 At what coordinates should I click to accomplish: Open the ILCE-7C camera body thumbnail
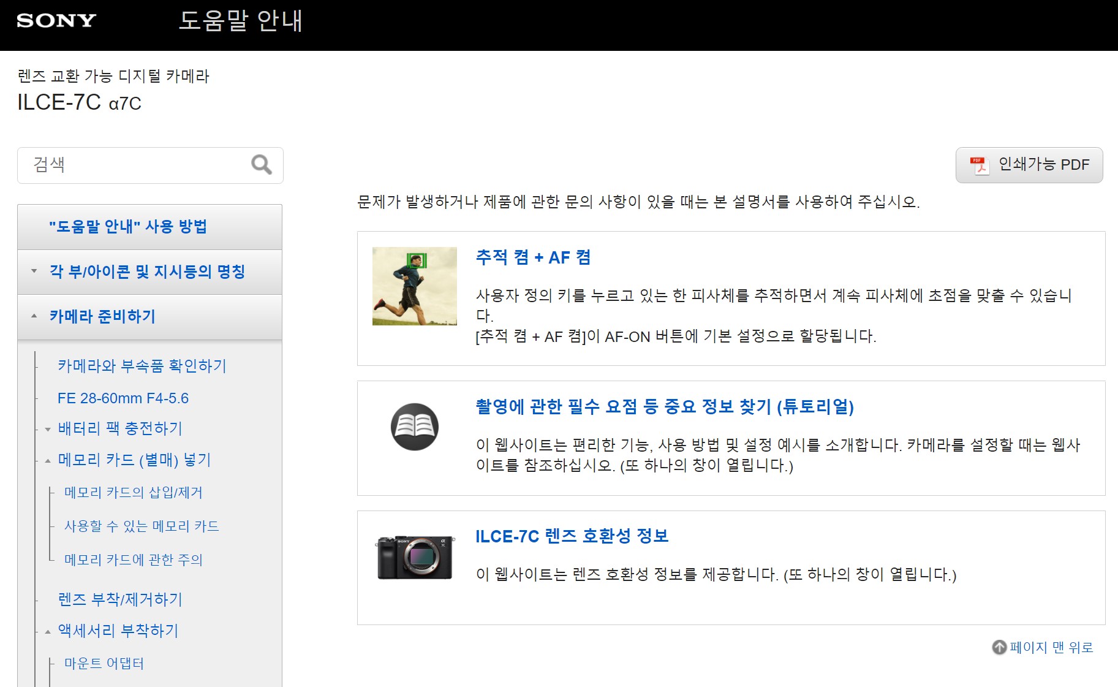coord(415,557)
